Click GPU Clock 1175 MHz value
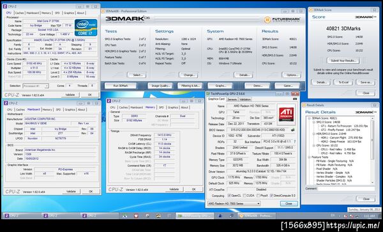This screenshot has width=383, height=232. pyautogui.click(x=234, y=177)
